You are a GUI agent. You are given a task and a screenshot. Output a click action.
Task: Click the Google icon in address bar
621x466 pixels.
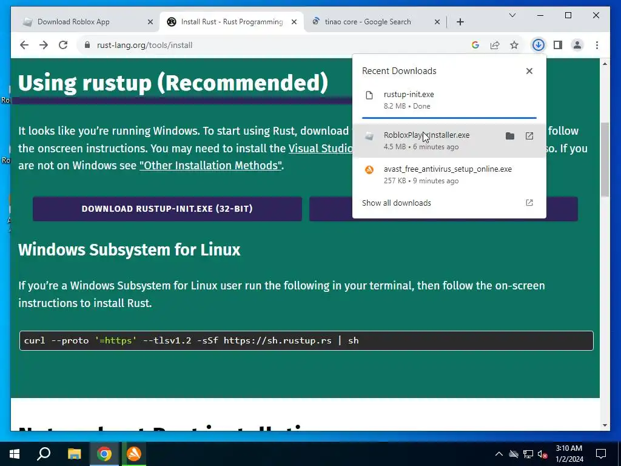475,45
